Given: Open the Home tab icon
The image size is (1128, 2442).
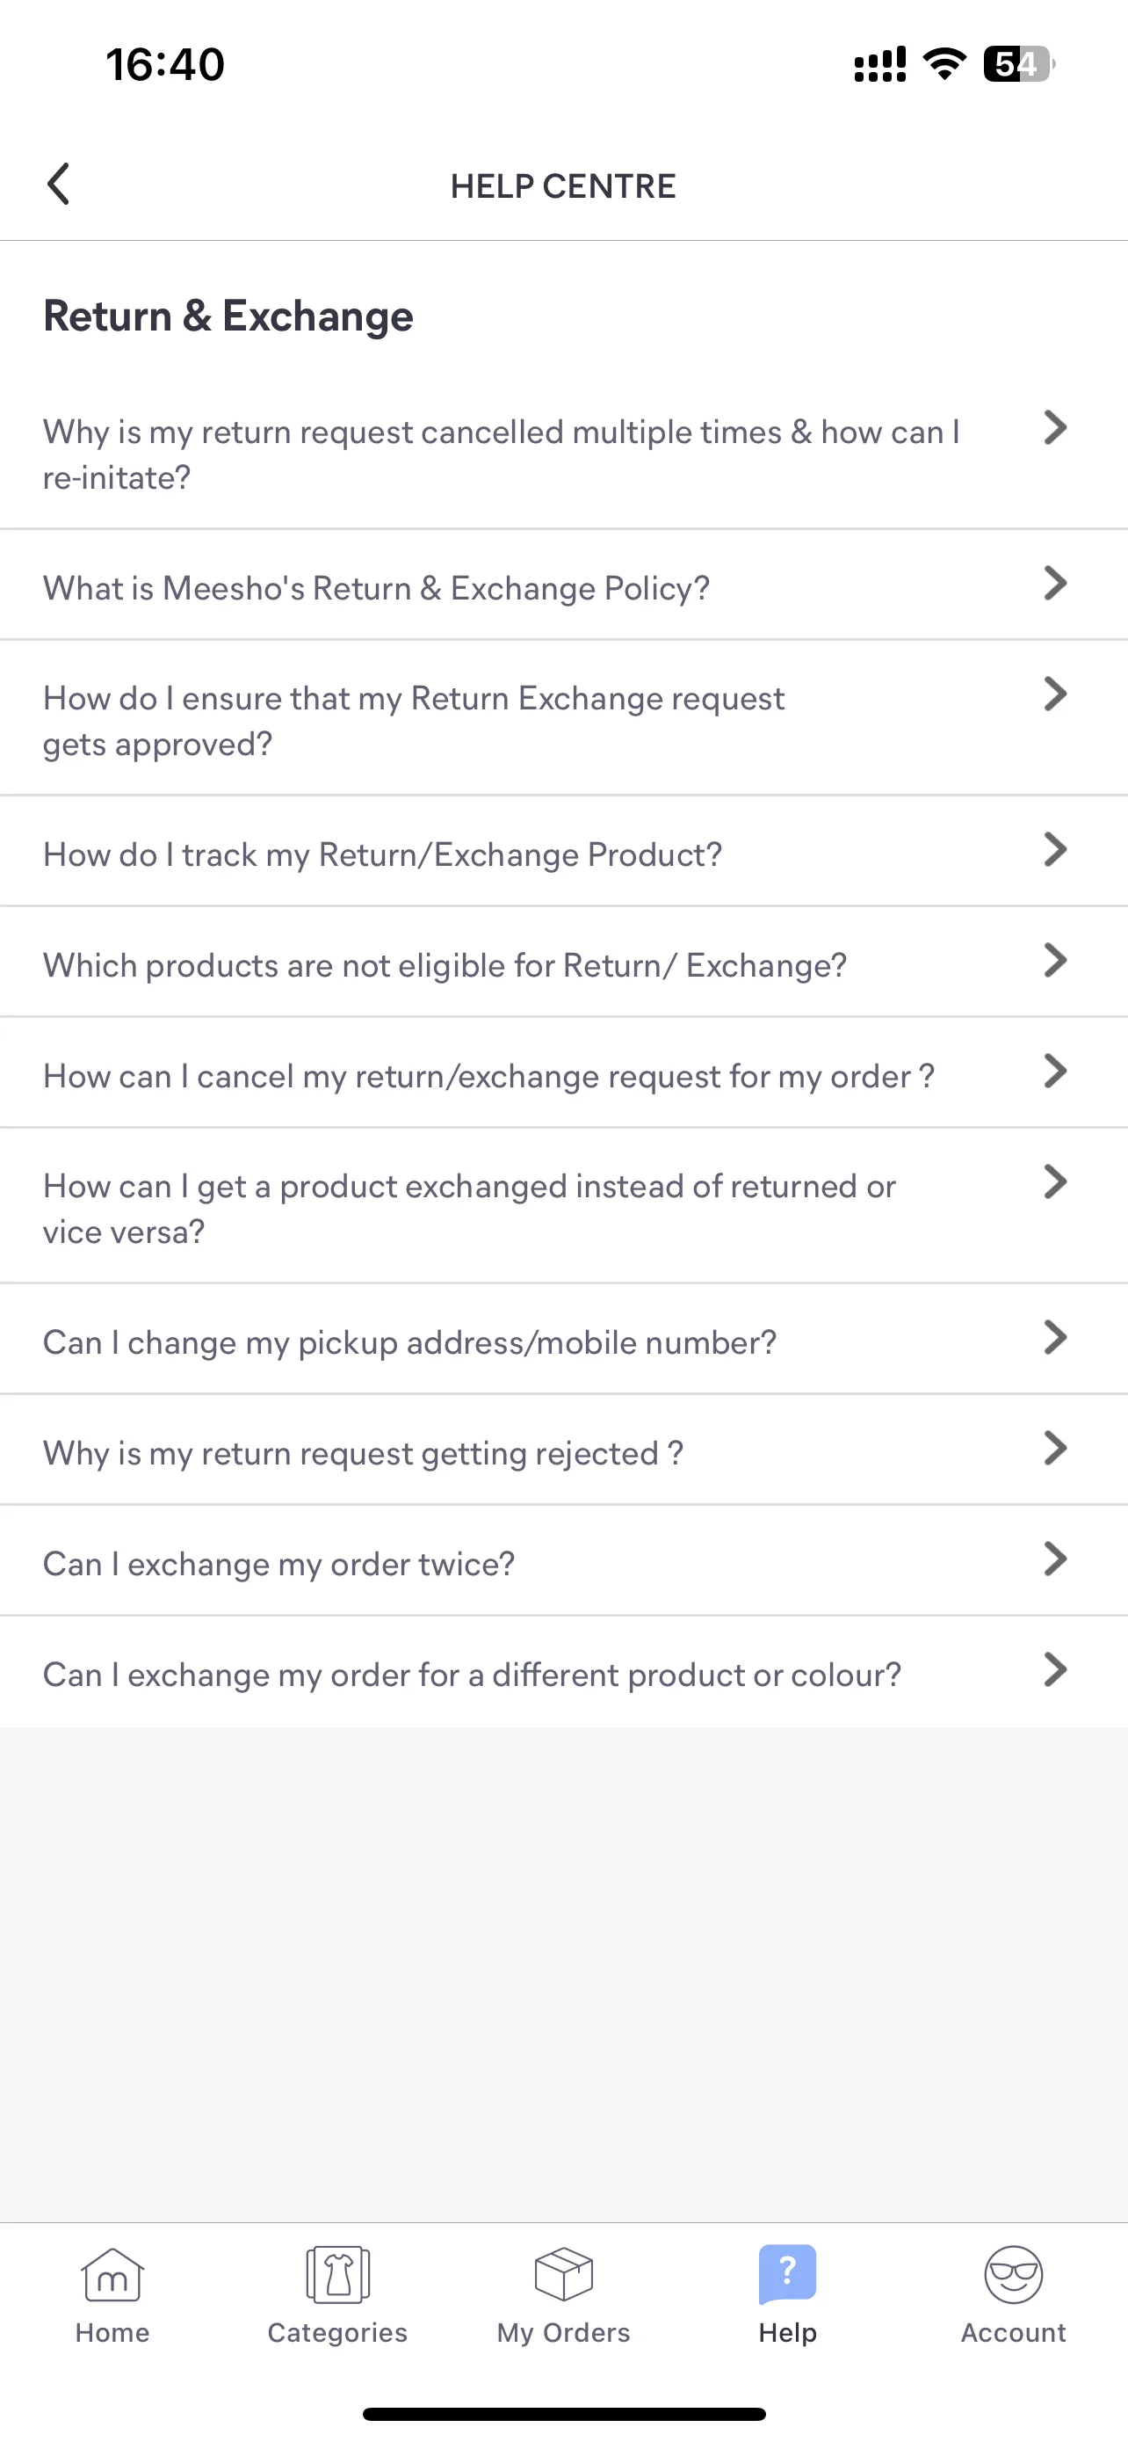Looking at the screenshot, I should (x=112, y=2274).
